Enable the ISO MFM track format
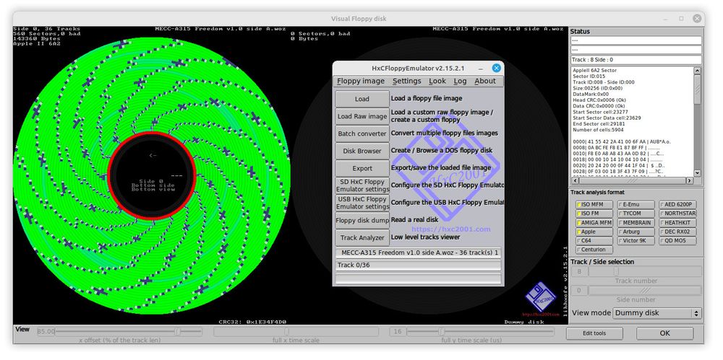 [579, 205]
